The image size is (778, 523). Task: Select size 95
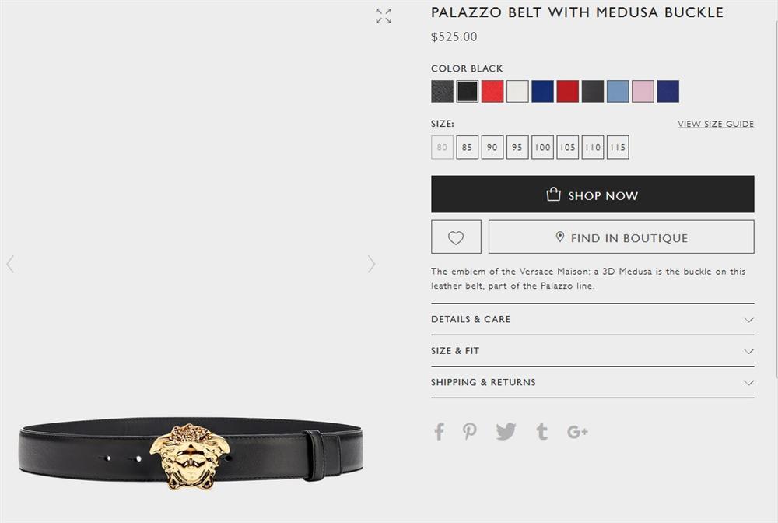coord(517,147)
